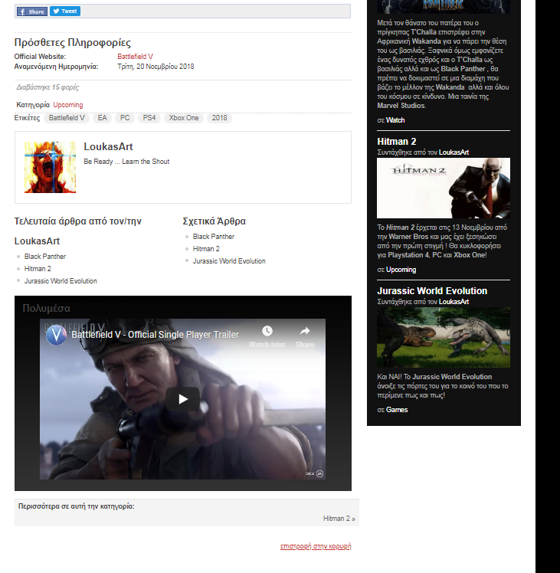Play the Battlefield V trailer video
Screen dimensions: 560x573
click(x=183, y=399)
